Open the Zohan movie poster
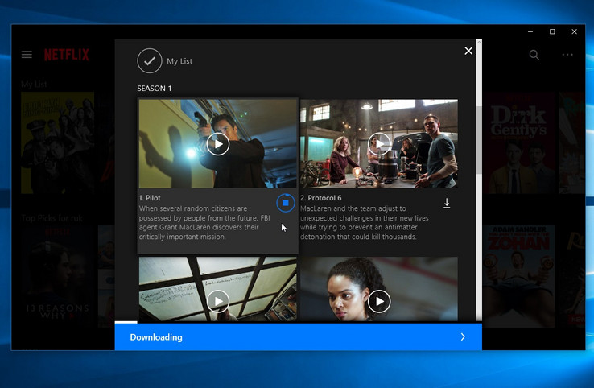Viewport: 594px width, 388px height. (519, 276)
